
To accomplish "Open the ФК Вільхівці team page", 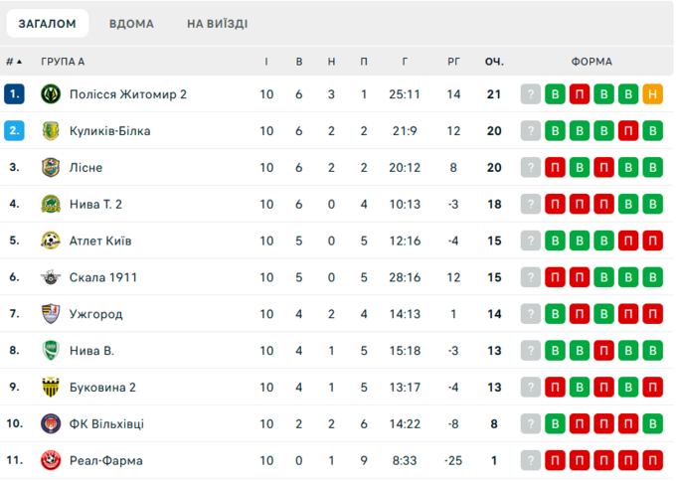I will coord(106,423).
